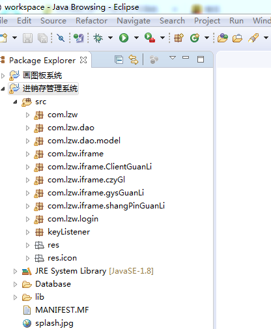Click the Save All toolbar icon
Screen dimensions: 271x329
coord(42,38)
